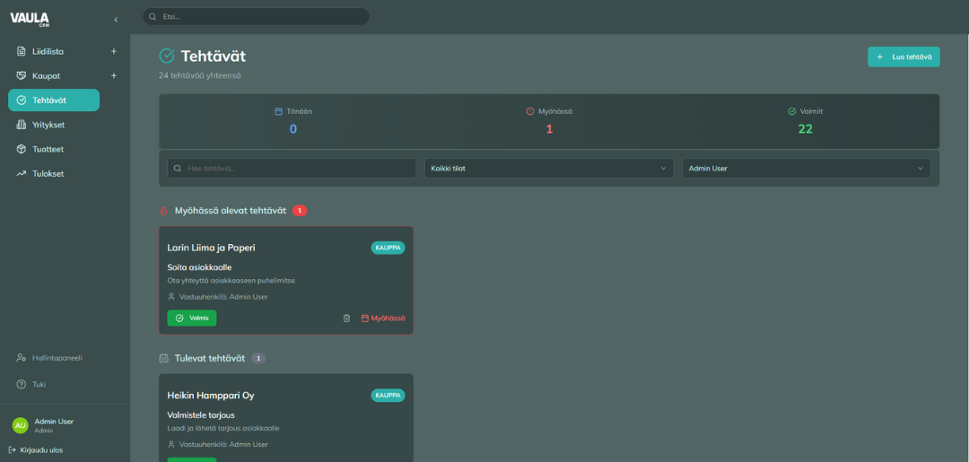Collapse the sidebar with the chevron icon
The height and width of the screenshot is (462, 969).
pyautogui.click(x=116, y=19)
